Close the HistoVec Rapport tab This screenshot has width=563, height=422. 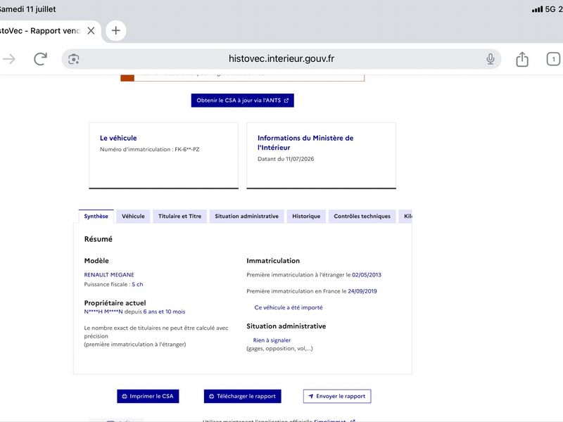[91, 31]
